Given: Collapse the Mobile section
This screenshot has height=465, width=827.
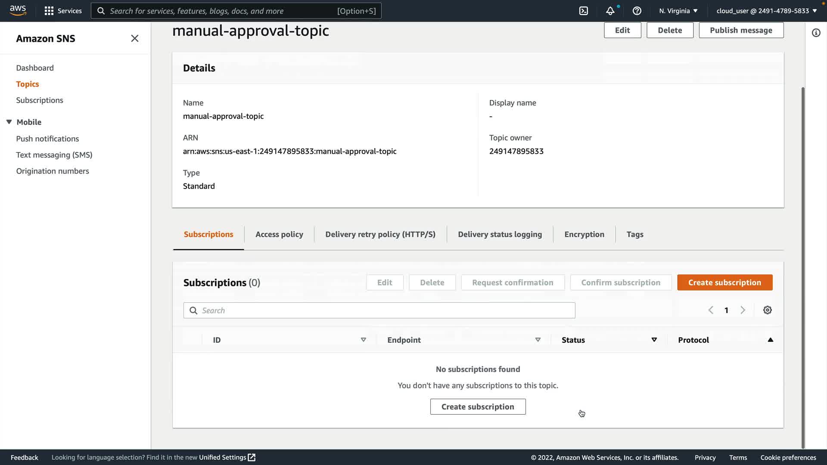Looking at the screenshot, I should (x=9, y=122).
